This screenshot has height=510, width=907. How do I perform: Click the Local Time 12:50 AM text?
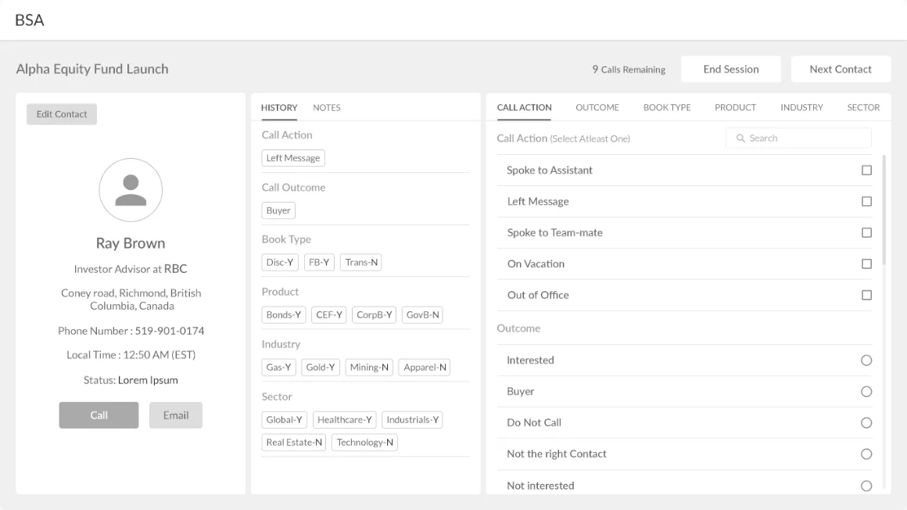pos(131,355)
